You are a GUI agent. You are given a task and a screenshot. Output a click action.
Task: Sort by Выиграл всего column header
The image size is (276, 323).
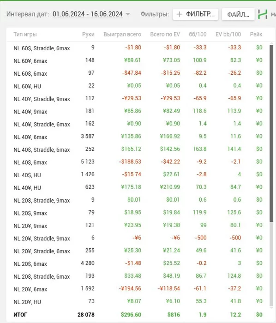pyautogui.click(x=122, y=34)
